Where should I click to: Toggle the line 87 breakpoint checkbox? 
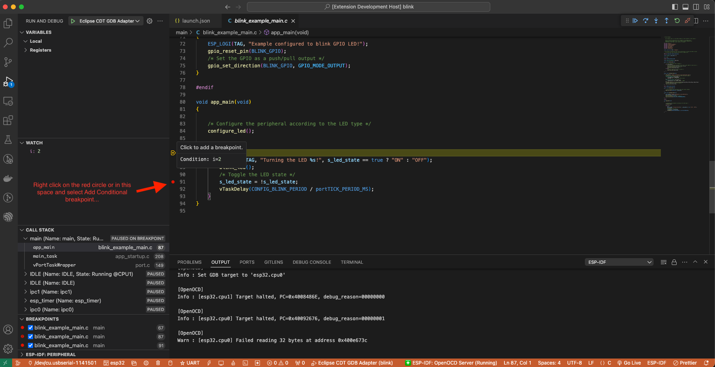(x=30, y=336)
